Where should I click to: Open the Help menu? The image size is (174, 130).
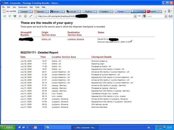(43, 7)
